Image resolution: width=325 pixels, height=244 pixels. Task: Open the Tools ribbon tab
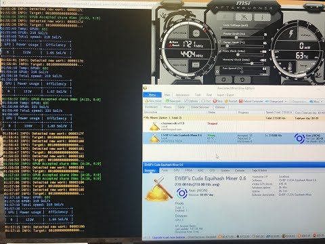tap(198, 95)
